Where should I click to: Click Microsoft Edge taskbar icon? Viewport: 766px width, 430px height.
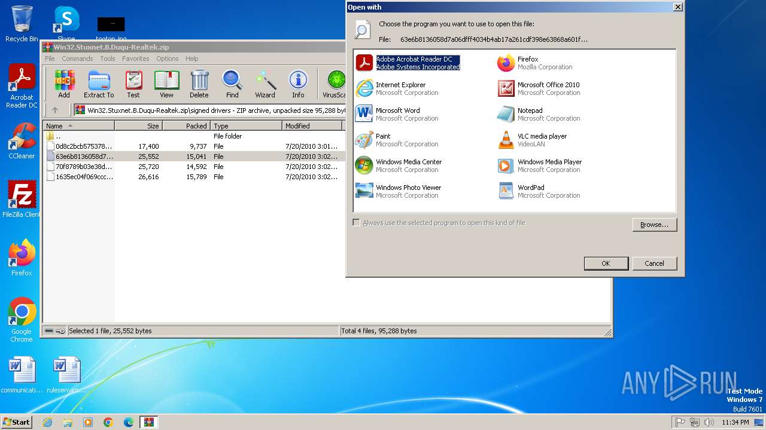[128, 422]
